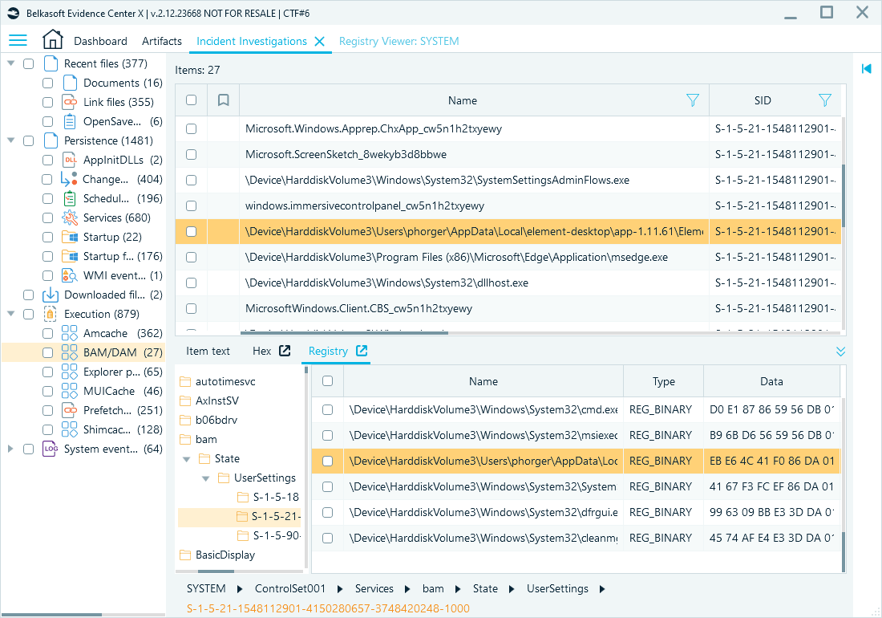This screenshot has height=618, width=882.
Task: Open Hex view in external window
Action: (x=285, y=351)
